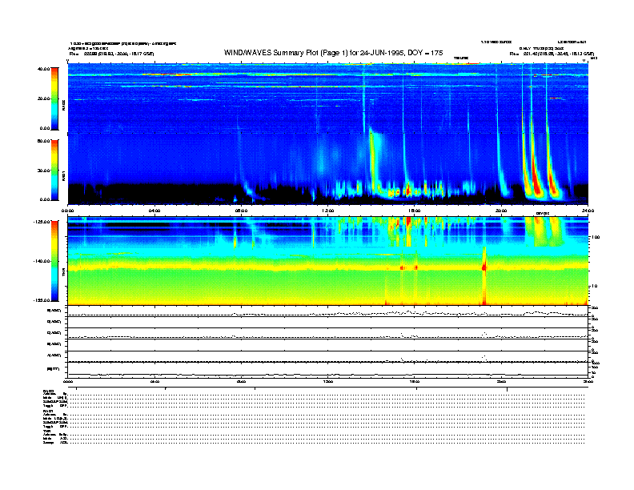
Task: Click the 16:00 tick label under RAD1 panel
Action: coord(415,211)
